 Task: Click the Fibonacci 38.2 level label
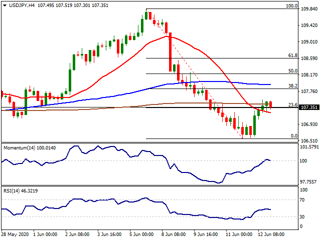[x=293, y=86]
